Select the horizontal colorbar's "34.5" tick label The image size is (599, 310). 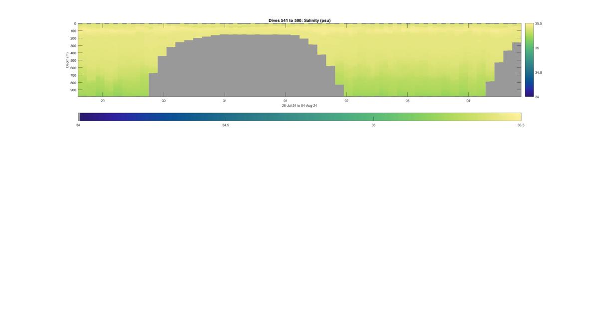[226, 125]
